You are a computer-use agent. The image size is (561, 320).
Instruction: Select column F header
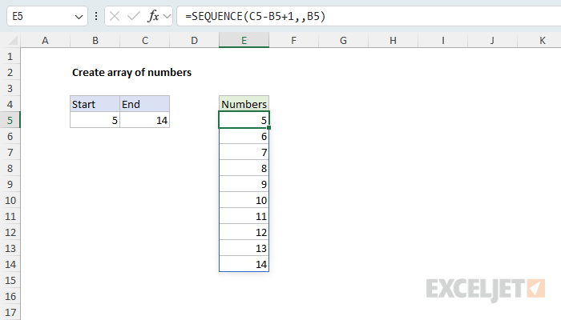294,40
